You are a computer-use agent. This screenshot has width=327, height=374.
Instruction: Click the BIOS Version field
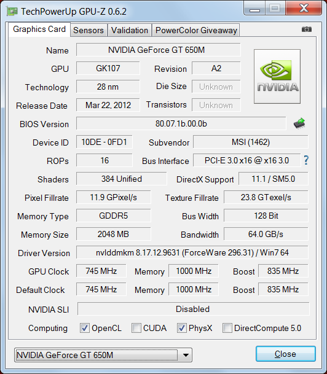coord(181,123)
